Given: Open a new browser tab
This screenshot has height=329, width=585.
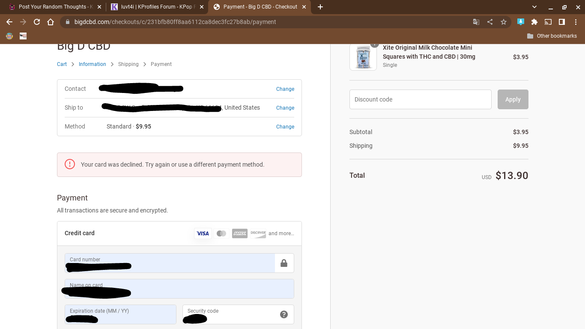Looking at the screenshot, I should (320, 7).
